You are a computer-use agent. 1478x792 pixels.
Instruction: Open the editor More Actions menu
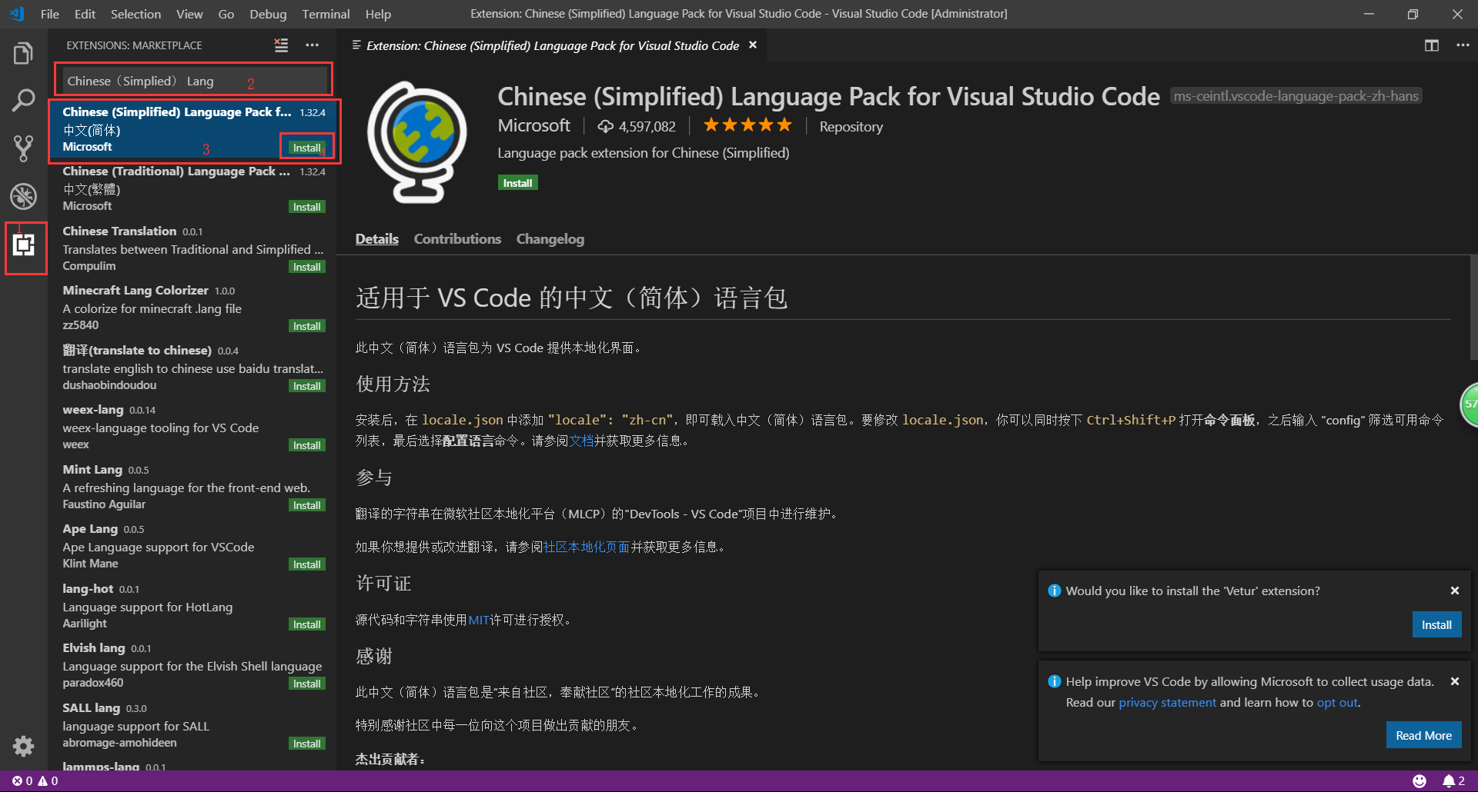click(x=1463, y=45)
